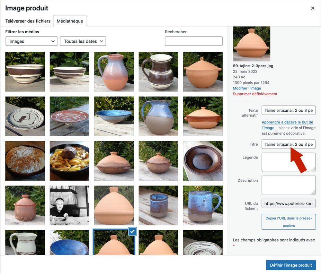Edit the Texte alternatif field
This screenshot has width=321, height=274.
pyautogui.click(x=288, y=111)
